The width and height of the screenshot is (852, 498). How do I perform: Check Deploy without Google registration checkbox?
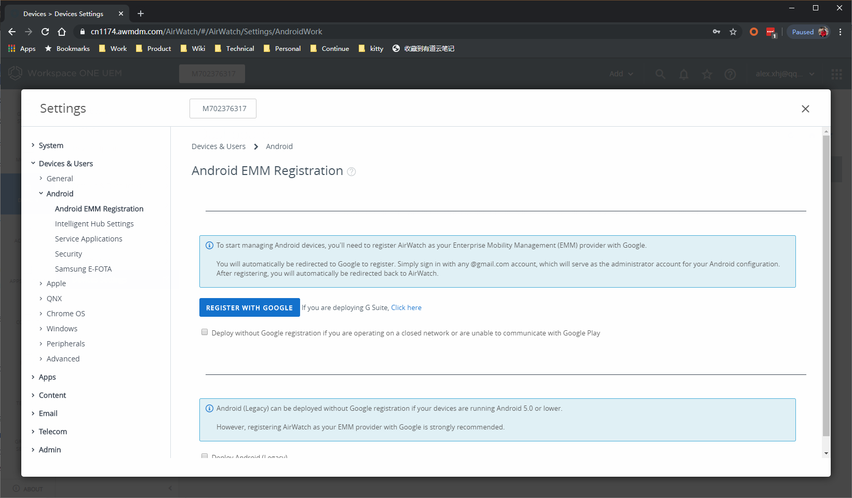click(x=205, y=332)
